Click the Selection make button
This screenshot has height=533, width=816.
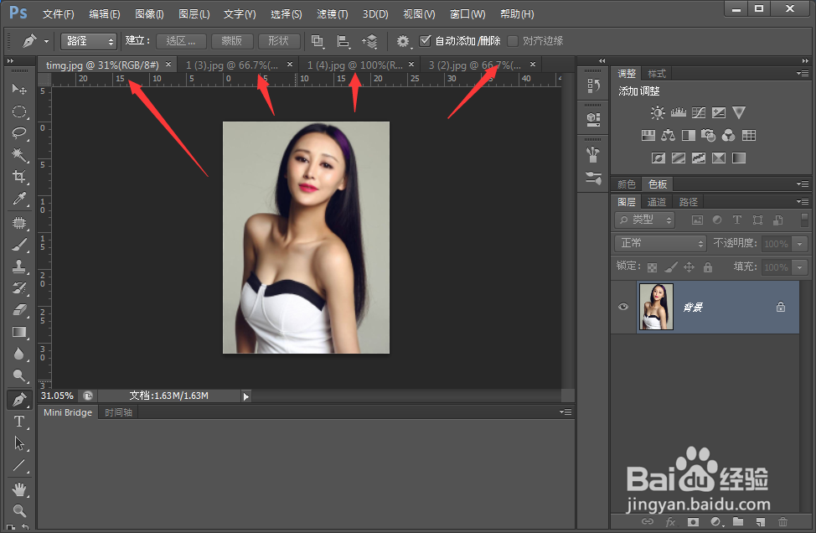[181, 41]
